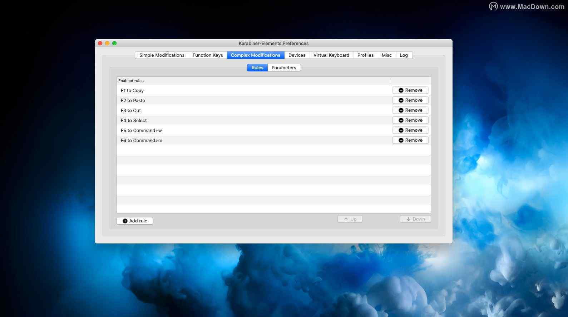The height and width of the screenshot is (317, 568).
Task: Remove the F4 to Select rule
Action: pos(410,120)
